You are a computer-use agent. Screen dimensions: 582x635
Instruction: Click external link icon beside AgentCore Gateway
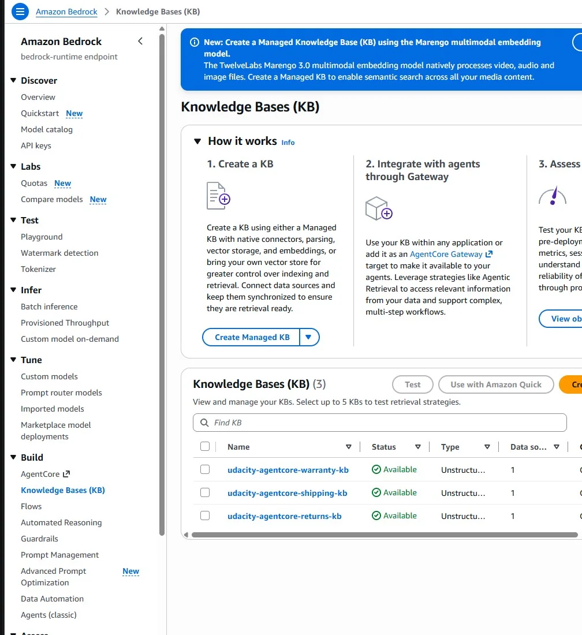489,254
